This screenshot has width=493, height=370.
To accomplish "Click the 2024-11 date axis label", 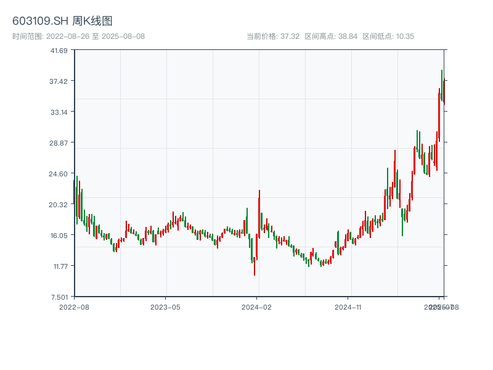I will (348, 306).
